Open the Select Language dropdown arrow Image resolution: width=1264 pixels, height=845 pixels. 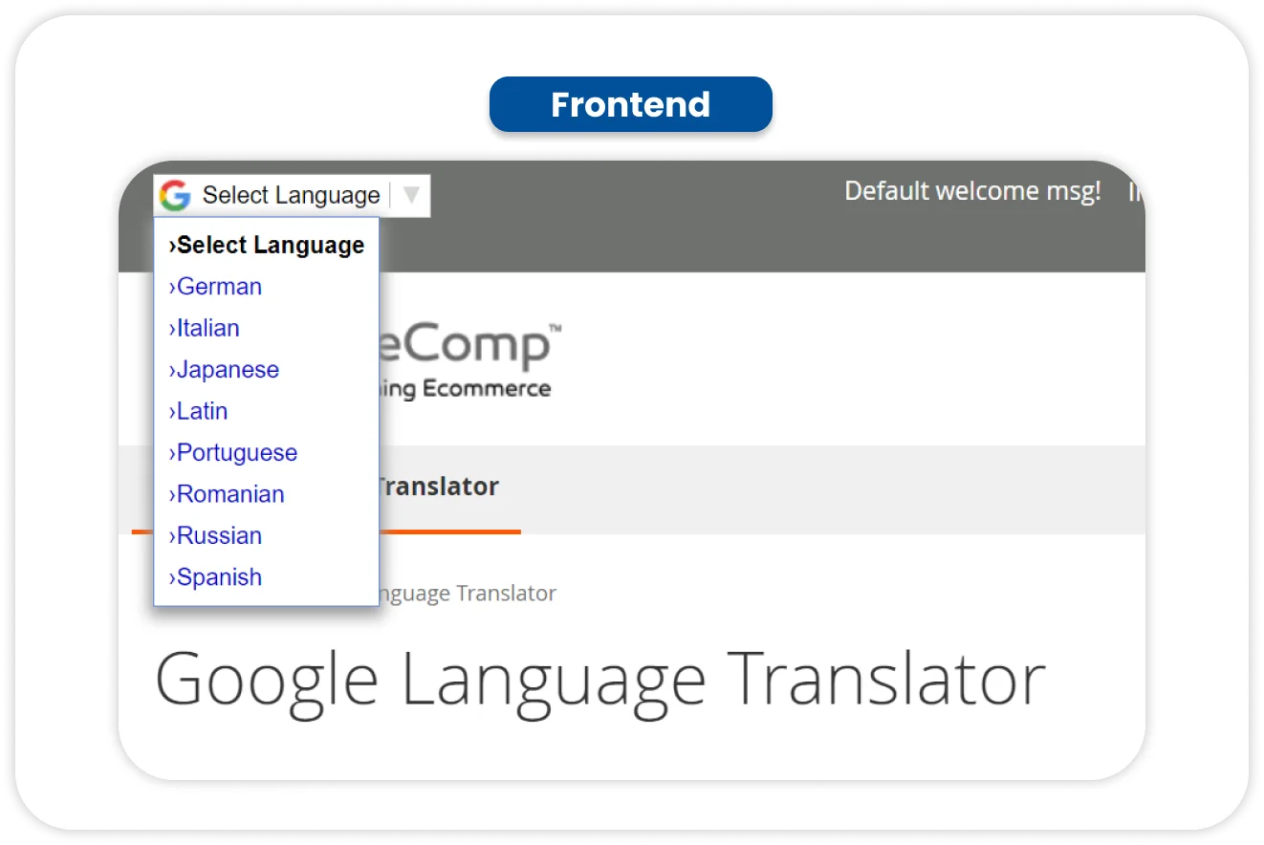coord(411,195)
